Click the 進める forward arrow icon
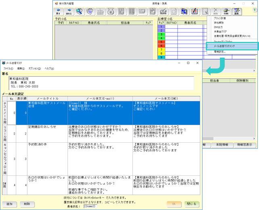 pyautogui.click(x=69, y=11)
